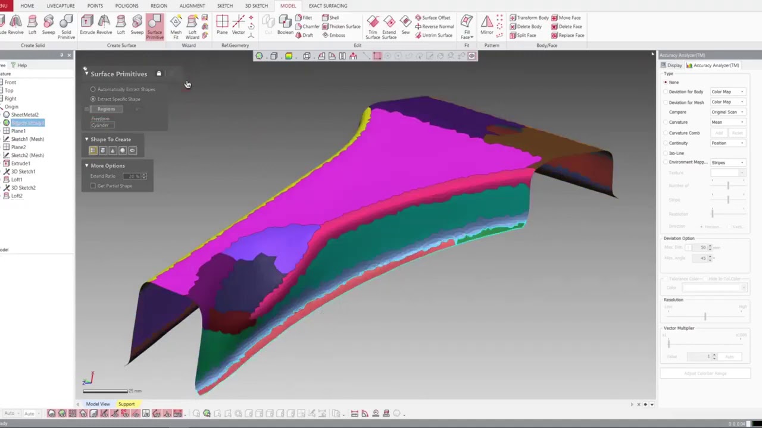Select the None analysis type
The height and width of the screenshot is (428, 762).
666,82
